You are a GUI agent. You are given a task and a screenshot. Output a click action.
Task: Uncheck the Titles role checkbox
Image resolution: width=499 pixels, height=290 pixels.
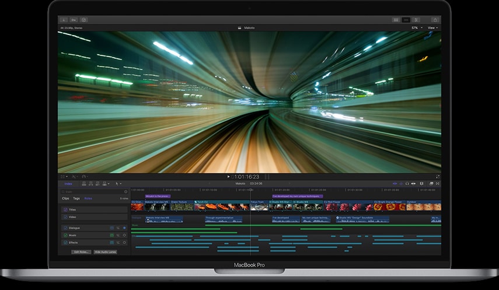pos(65,210)
